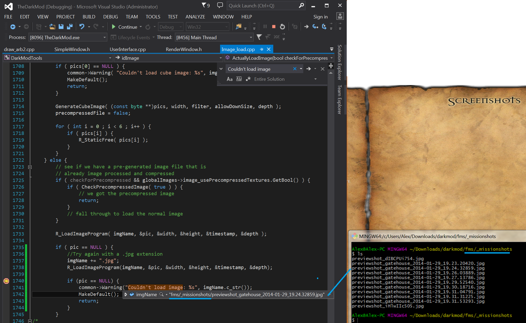Click the Sign in link
526x323 pixels.
(320, 17)
